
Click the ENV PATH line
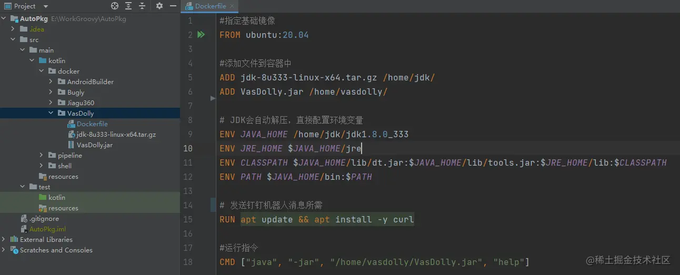(x=296, y=177)
